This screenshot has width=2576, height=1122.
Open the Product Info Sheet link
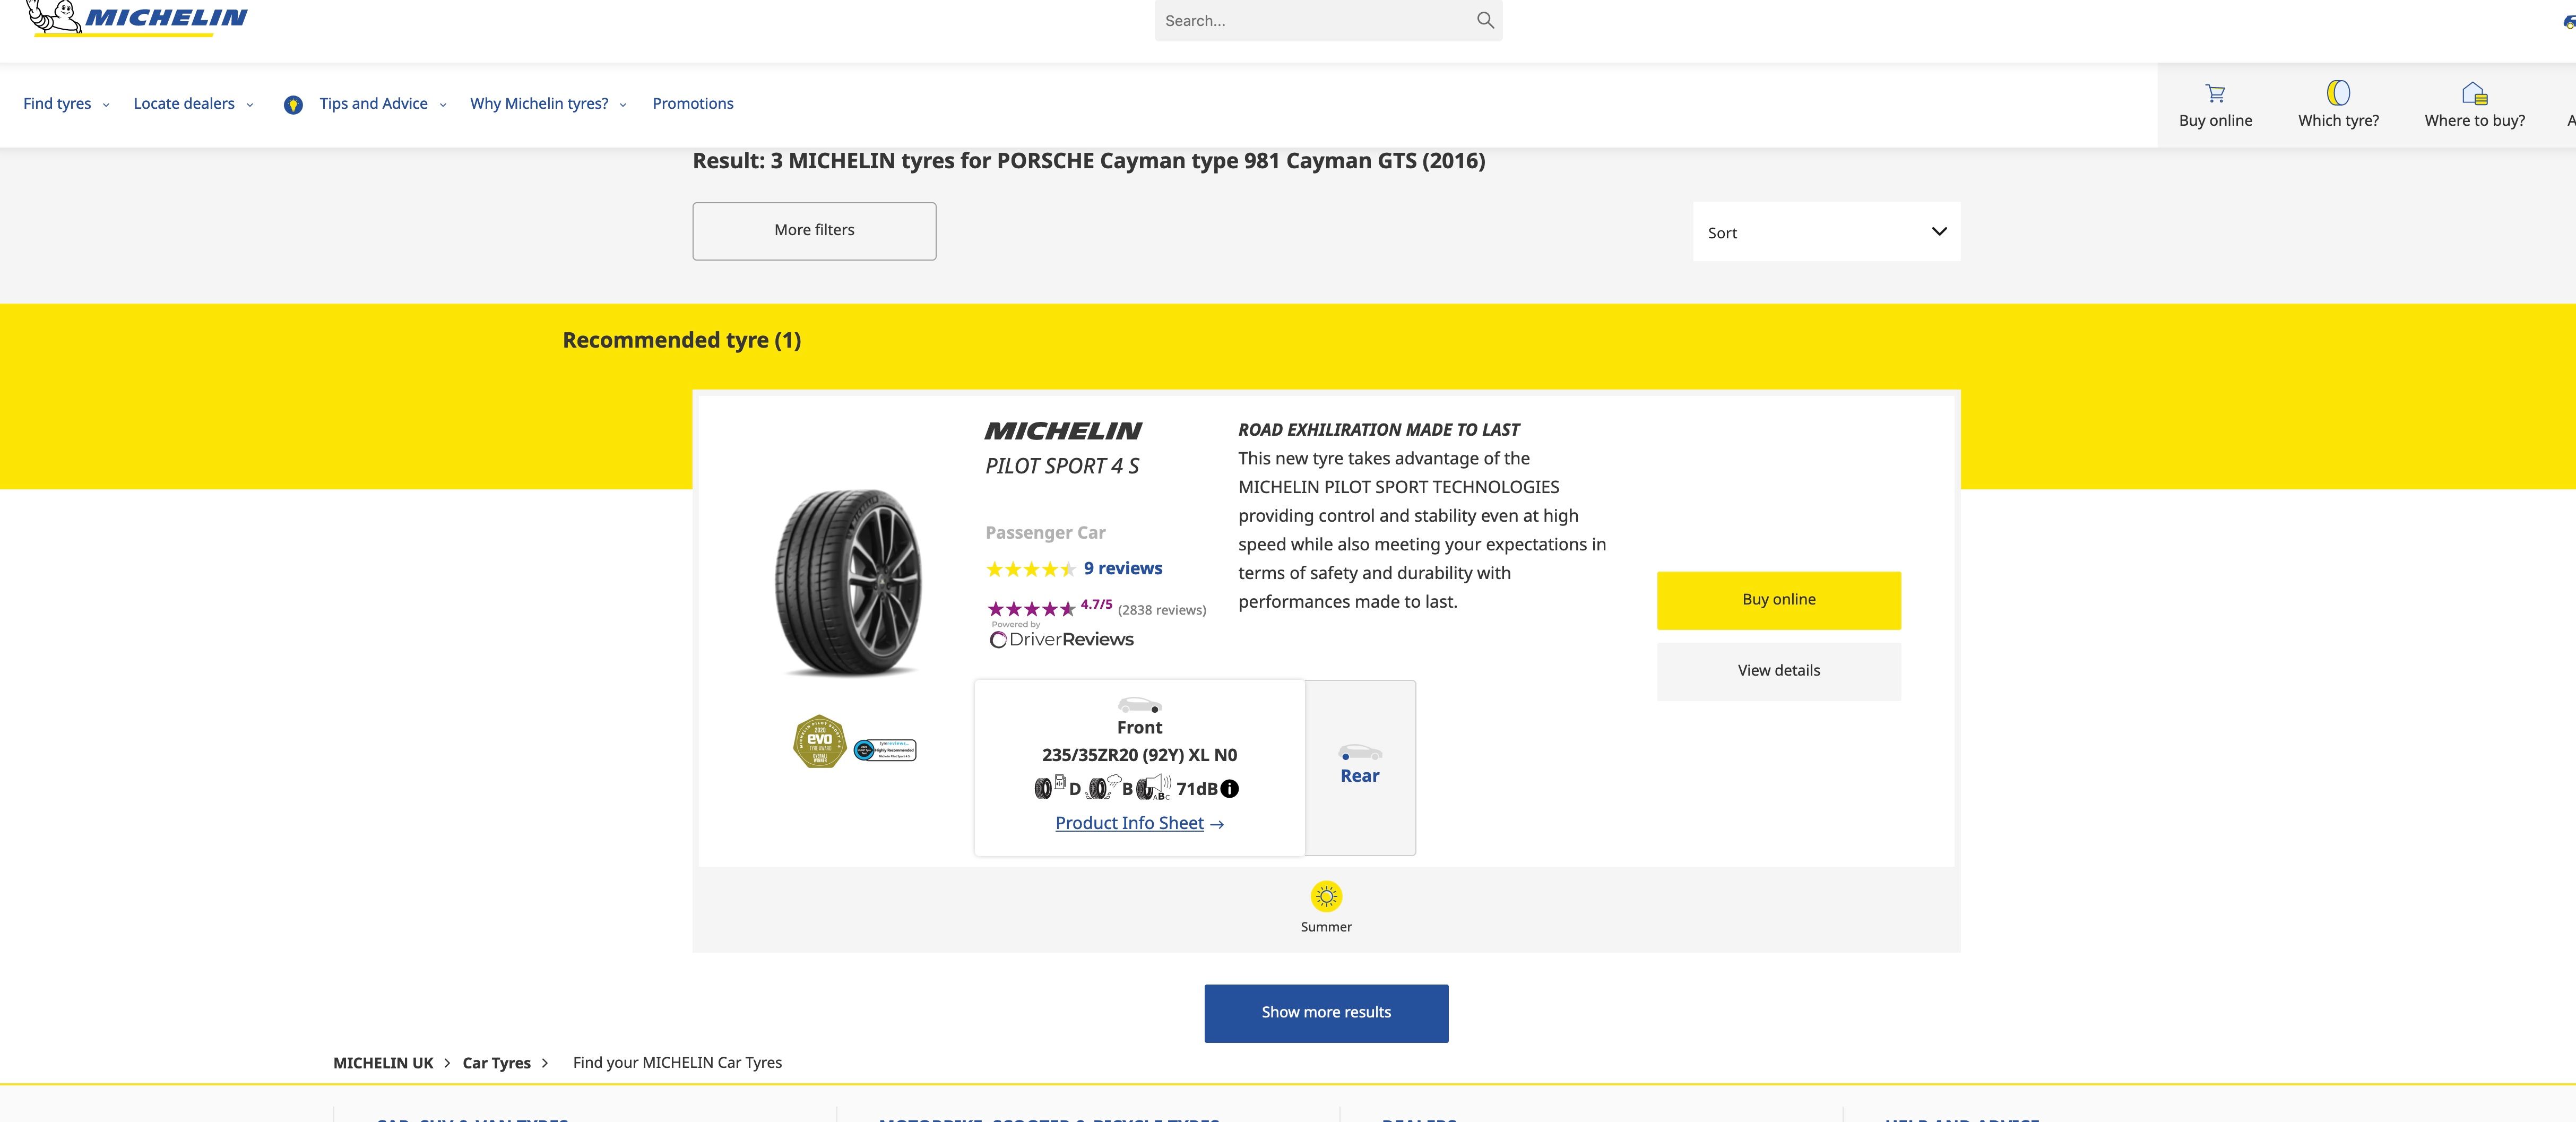point(1139,823)
